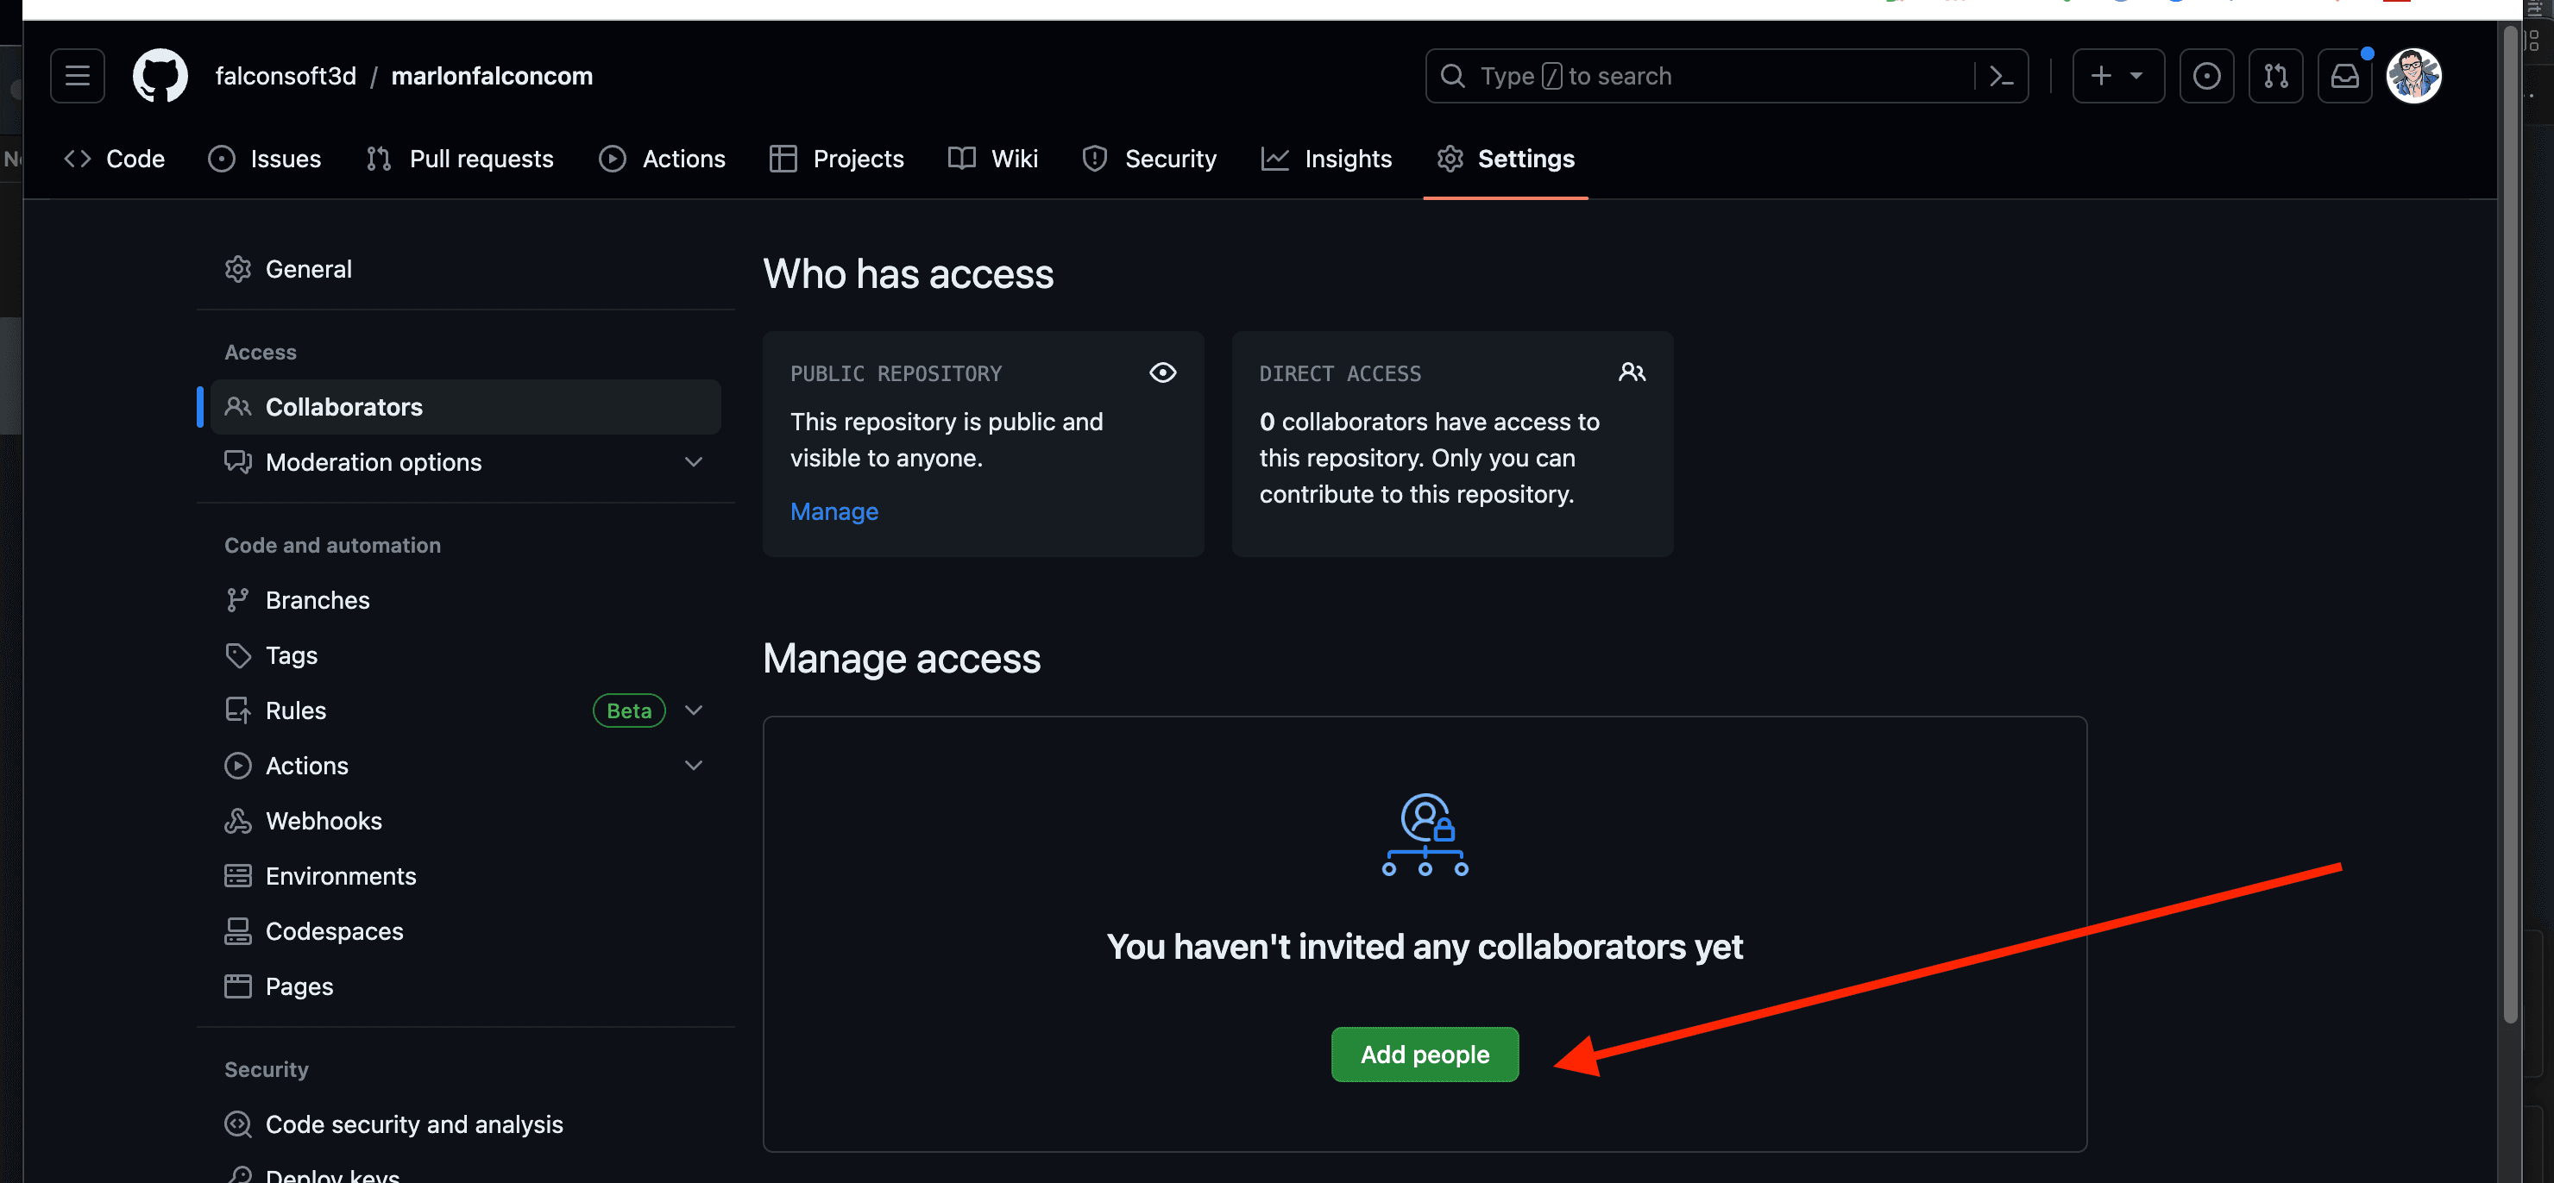The width and height of the screenshot is (2554, 1183).
Task: Click the General gear icon in sidebar
Action: coord(238,268)
